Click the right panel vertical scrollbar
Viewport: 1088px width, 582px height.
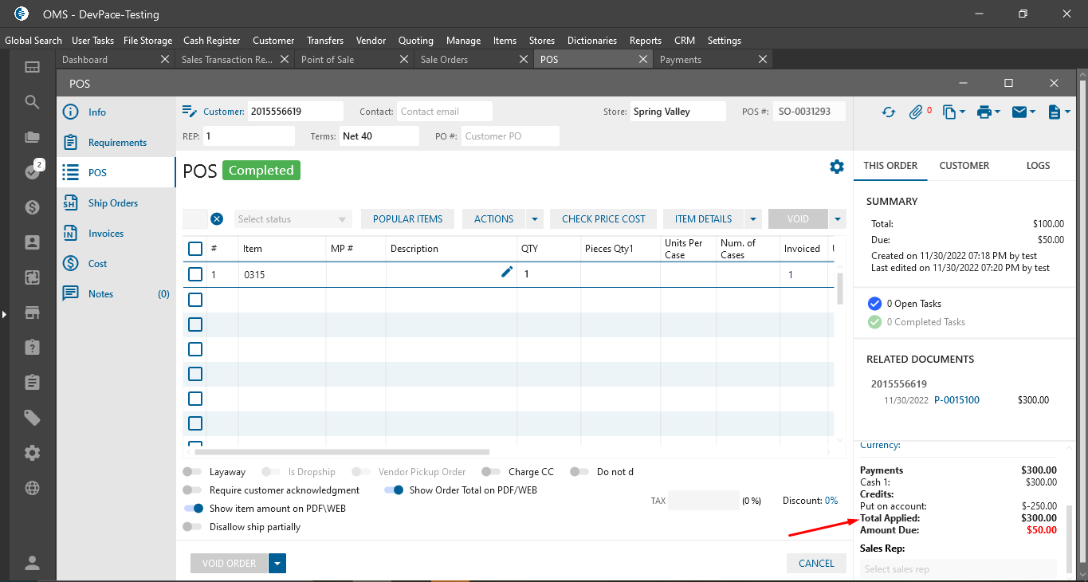1070,537
